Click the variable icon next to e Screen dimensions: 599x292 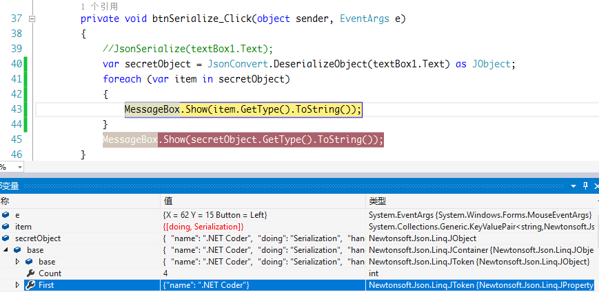[6, 215]
